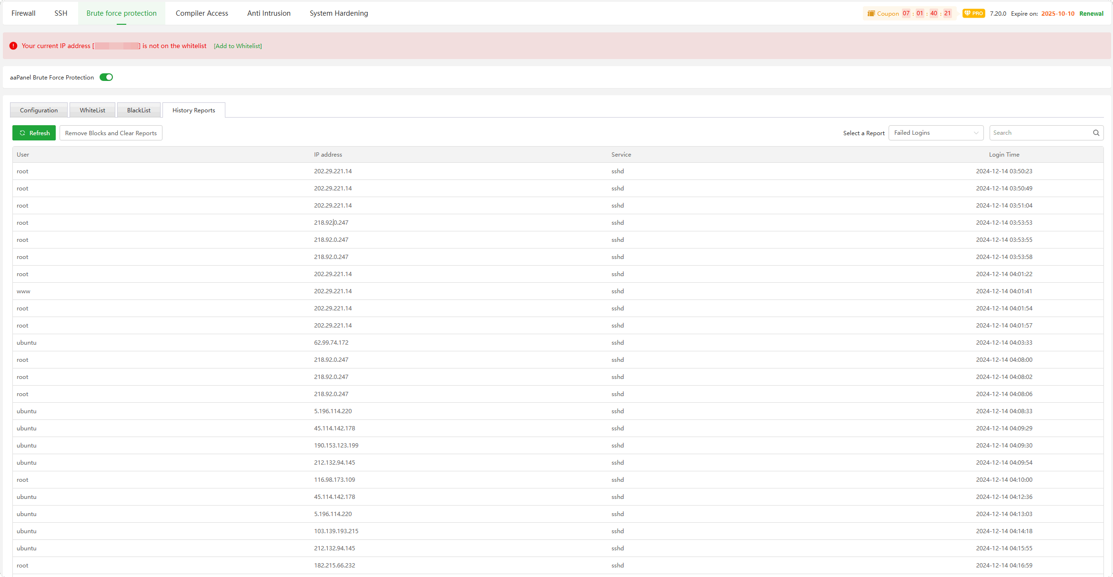Click into the Search input field

click(x=1039, y=133)
